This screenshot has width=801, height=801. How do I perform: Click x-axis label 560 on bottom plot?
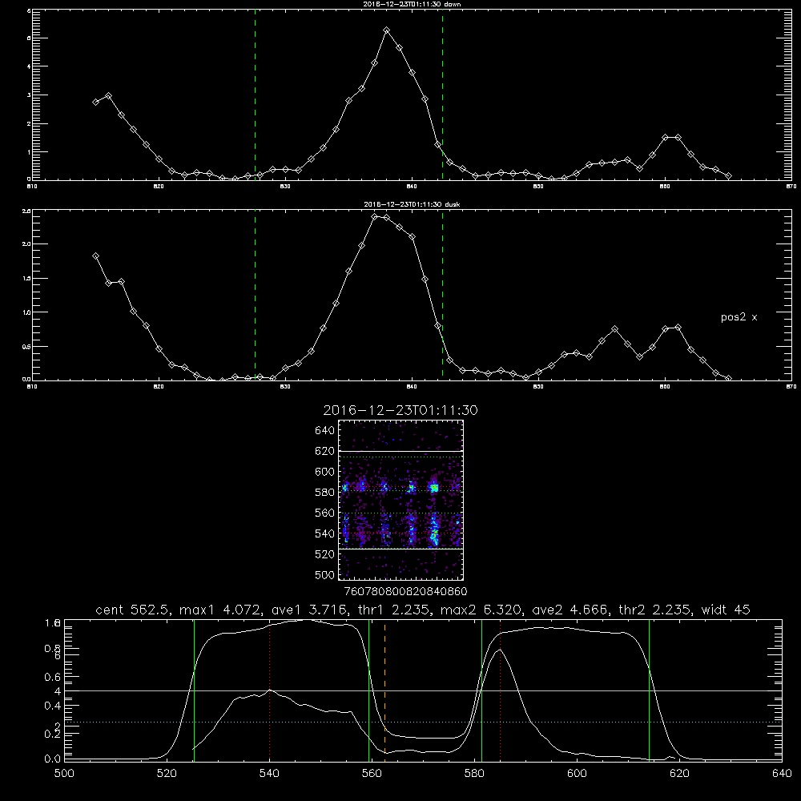tap(372, 774)
